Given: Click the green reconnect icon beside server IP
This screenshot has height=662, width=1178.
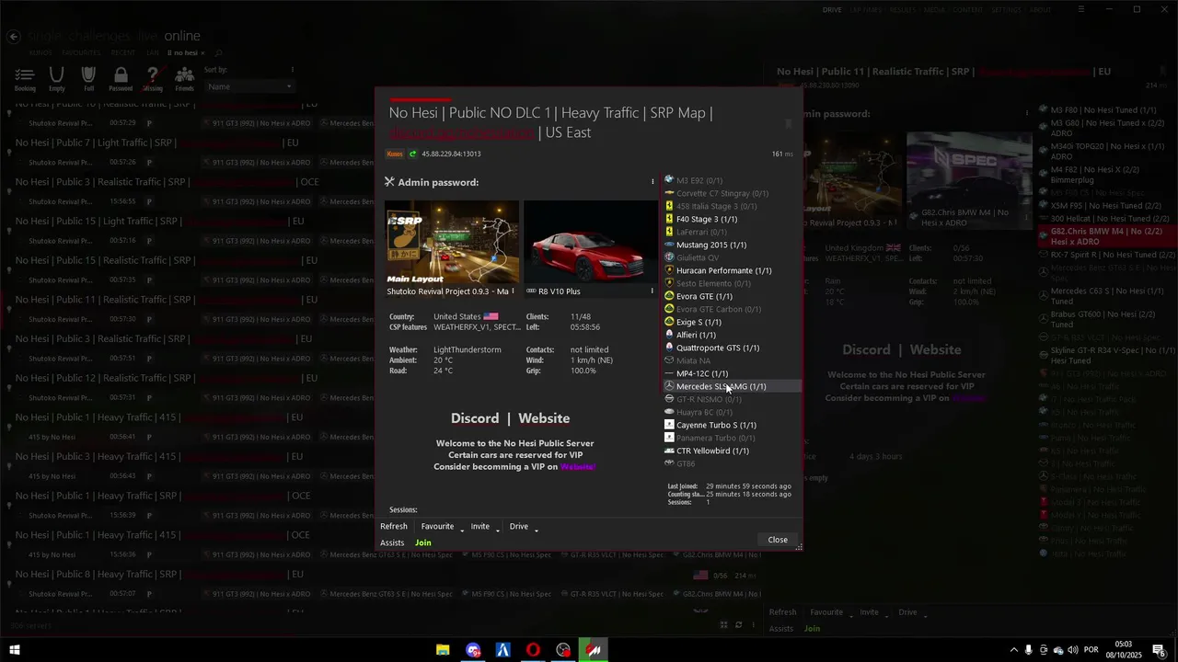Looking at the screenshot, I should point(412,154).
